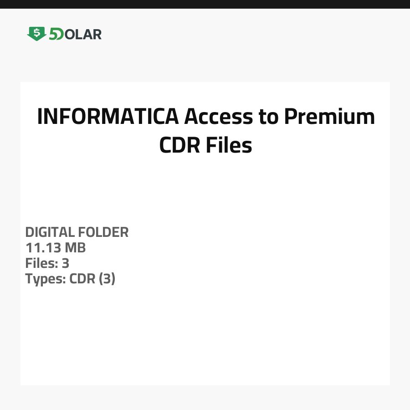
Task: Click the dark OLAR letters in logo
Action: [82, 34]
